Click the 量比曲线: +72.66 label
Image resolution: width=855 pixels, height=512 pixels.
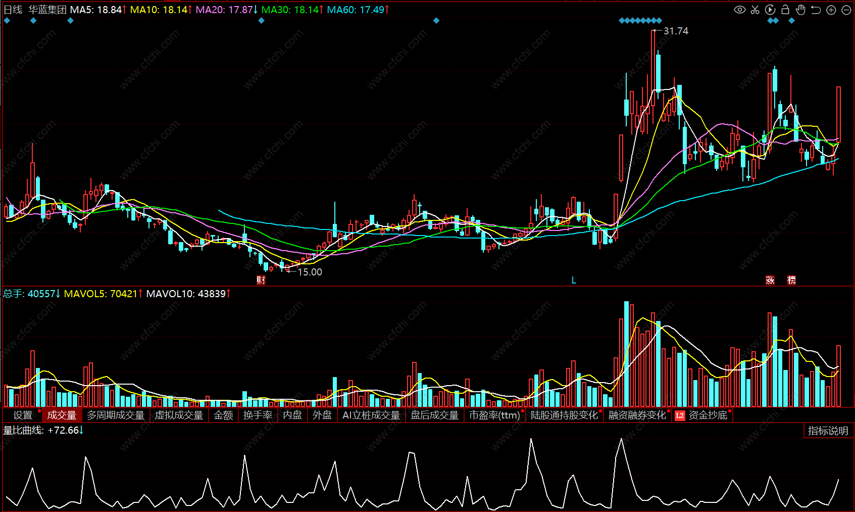coord(43,430)
